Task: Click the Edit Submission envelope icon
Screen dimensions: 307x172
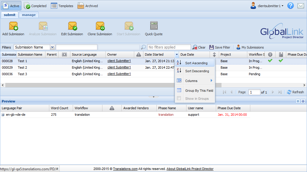Action: pos(72,26)
